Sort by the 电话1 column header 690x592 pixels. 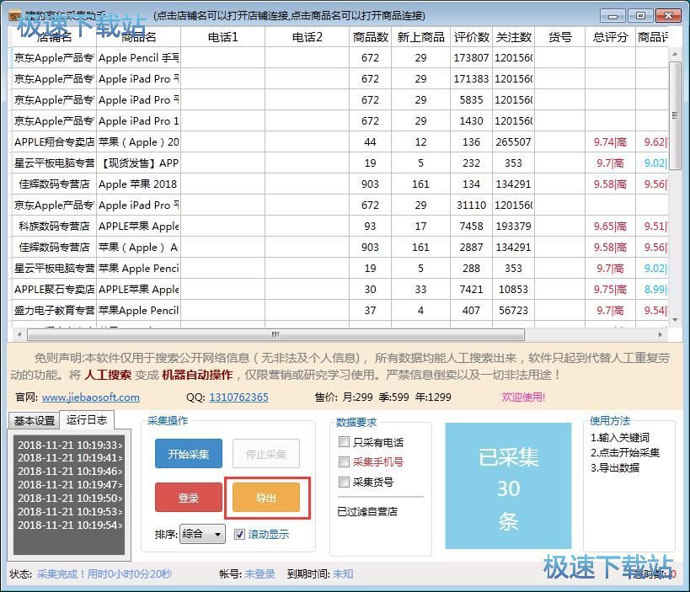(222, 37)
